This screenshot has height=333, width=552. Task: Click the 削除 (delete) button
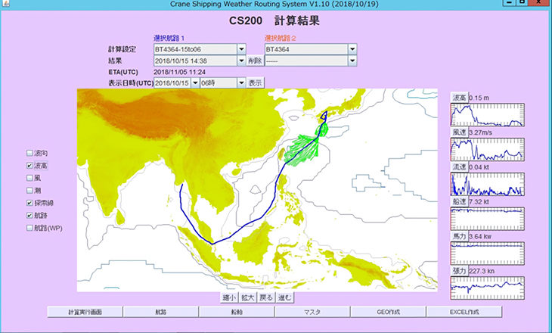pos(255,61)
